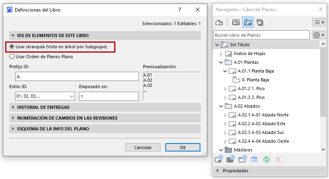Click A.03 in Previsualización list
The width and height of the screenshot is (329, 179).
click(147, 85)
